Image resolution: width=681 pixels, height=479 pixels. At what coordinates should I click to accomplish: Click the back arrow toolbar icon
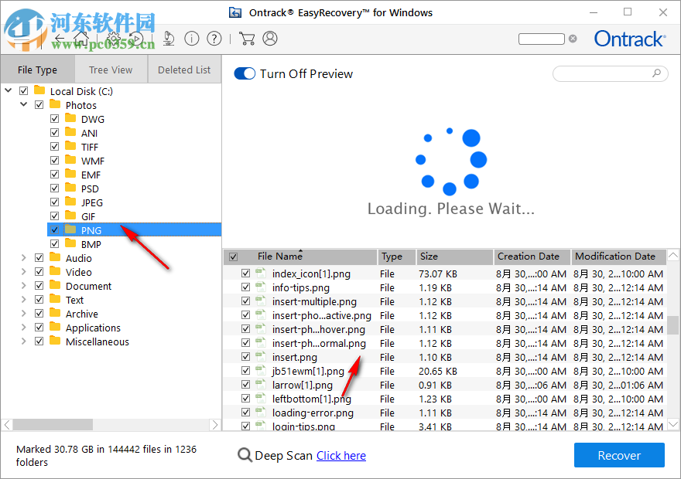(x=60, y=39)
